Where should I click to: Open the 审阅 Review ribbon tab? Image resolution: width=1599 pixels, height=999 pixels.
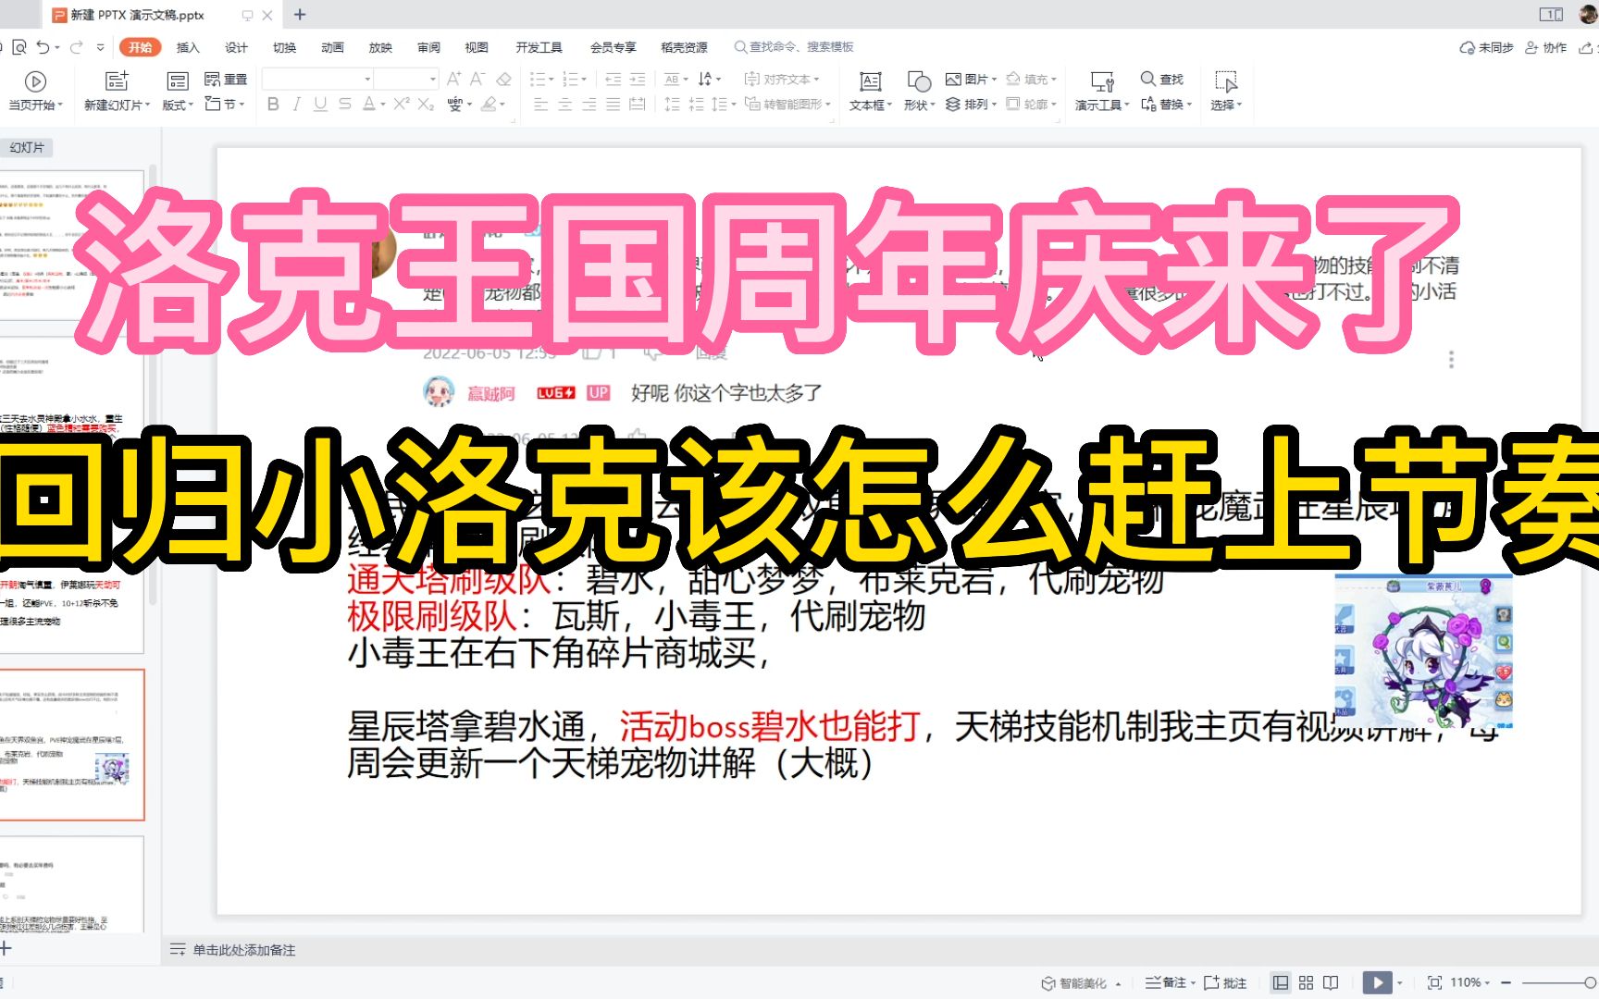coord(428,47)
